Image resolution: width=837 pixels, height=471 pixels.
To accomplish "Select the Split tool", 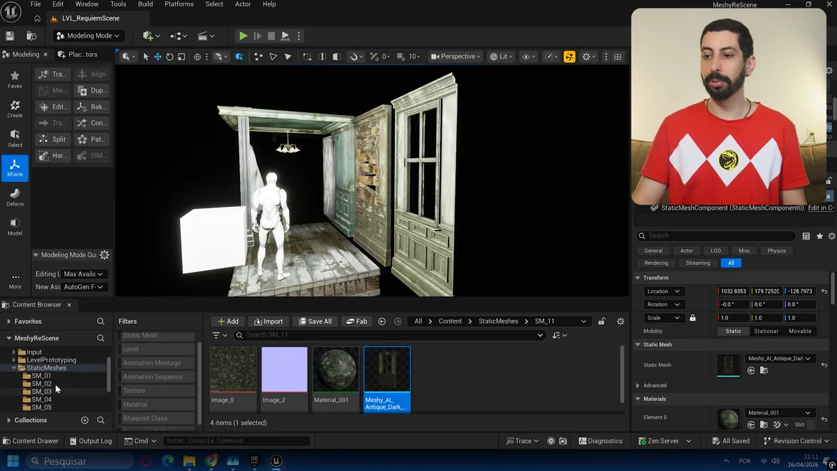I will click(53, 139).
